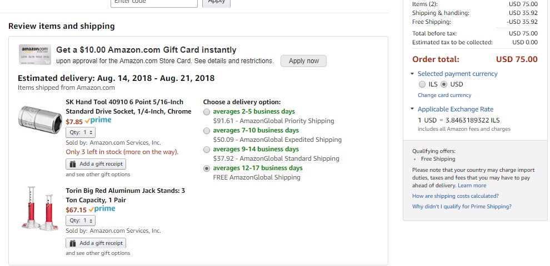Click the Prime logo beside the $7.85 price

(99, 121)
